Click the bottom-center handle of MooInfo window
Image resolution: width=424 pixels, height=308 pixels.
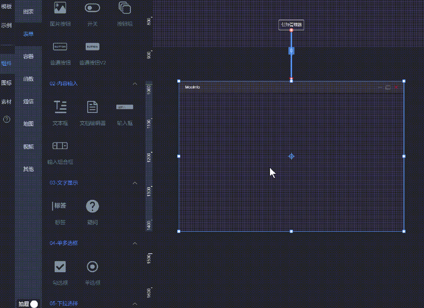[291, 231]
